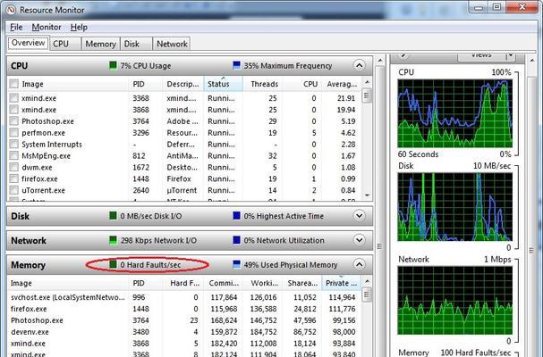Switch to the Disk tab

click(x=136, y=44)
